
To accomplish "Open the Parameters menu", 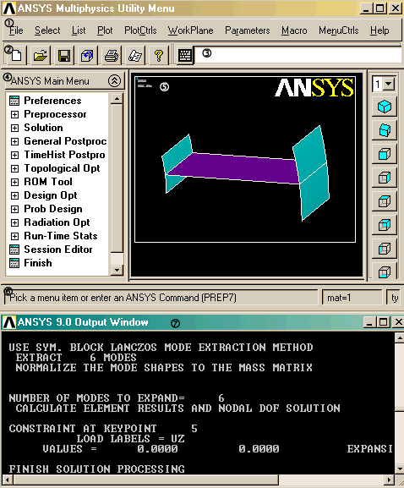I will [x=248, y=30].
